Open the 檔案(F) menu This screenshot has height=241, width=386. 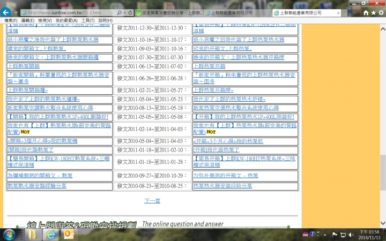[11, 20]
